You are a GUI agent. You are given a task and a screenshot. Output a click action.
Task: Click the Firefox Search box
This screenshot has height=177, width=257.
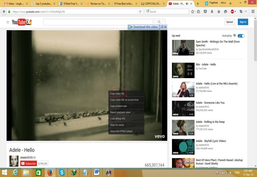[167, 12]
